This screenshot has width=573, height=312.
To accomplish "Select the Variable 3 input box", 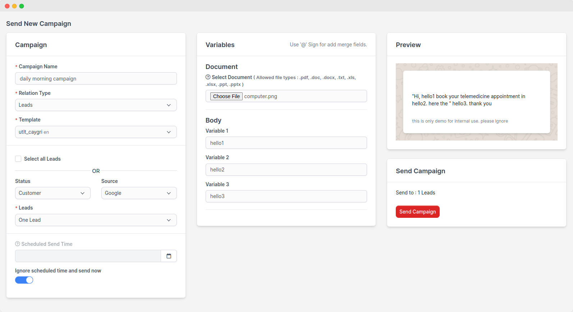I will [286, 196].
